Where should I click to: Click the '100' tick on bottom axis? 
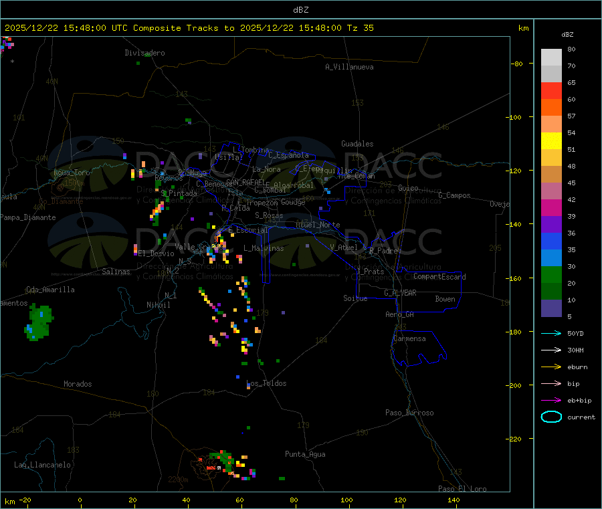click(x=346, y=500)
